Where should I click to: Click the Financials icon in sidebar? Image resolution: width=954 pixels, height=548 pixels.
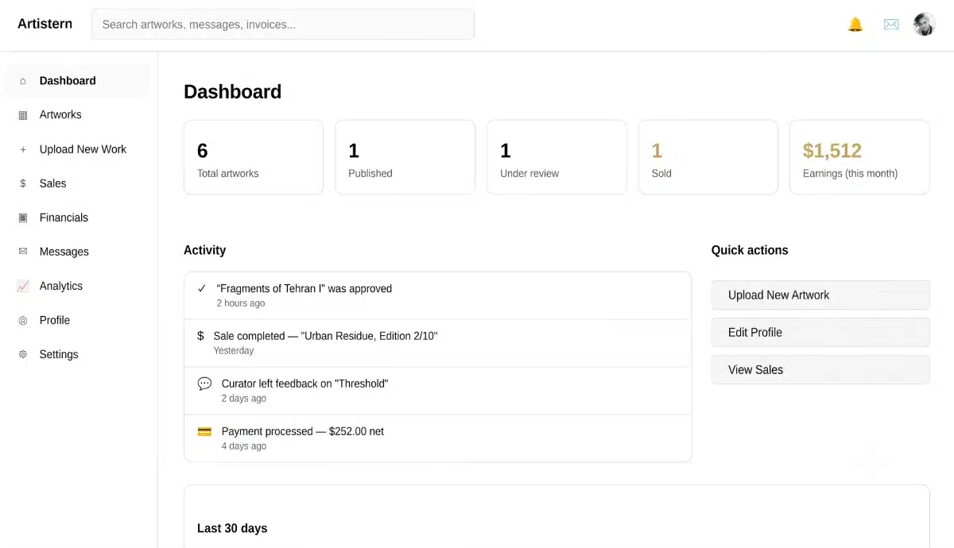click(x=23, y=218)
